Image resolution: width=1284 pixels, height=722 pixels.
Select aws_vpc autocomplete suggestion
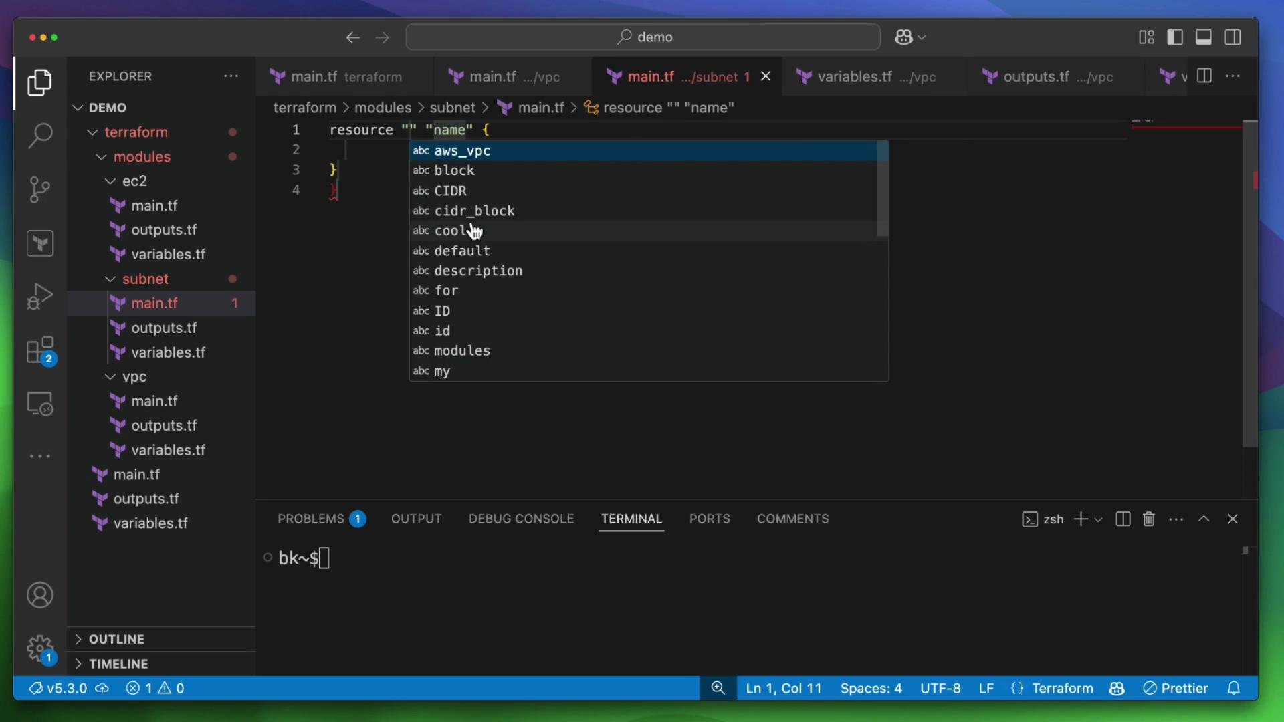pyautogui.click(x=643, y=151)
